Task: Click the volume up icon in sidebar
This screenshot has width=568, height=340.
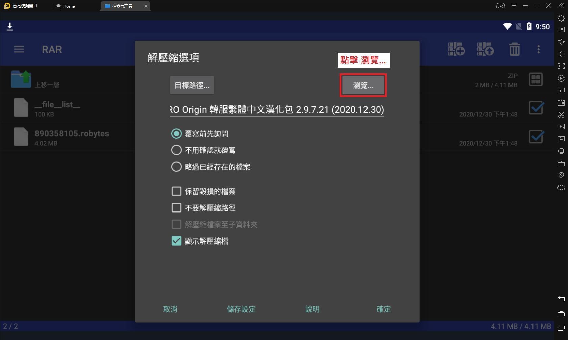Action: click(x=561, y=42)
